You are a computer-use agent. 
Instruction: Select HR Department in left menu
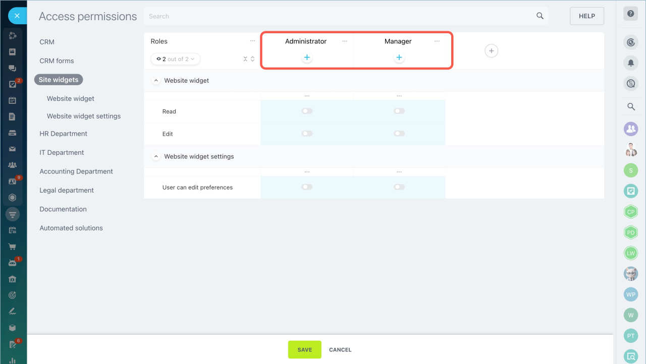[64, 134]
